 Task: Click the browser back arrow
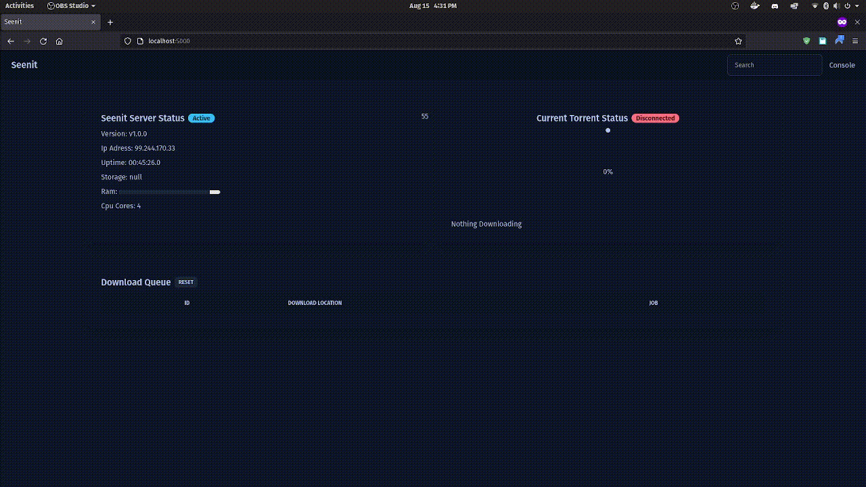11,41
